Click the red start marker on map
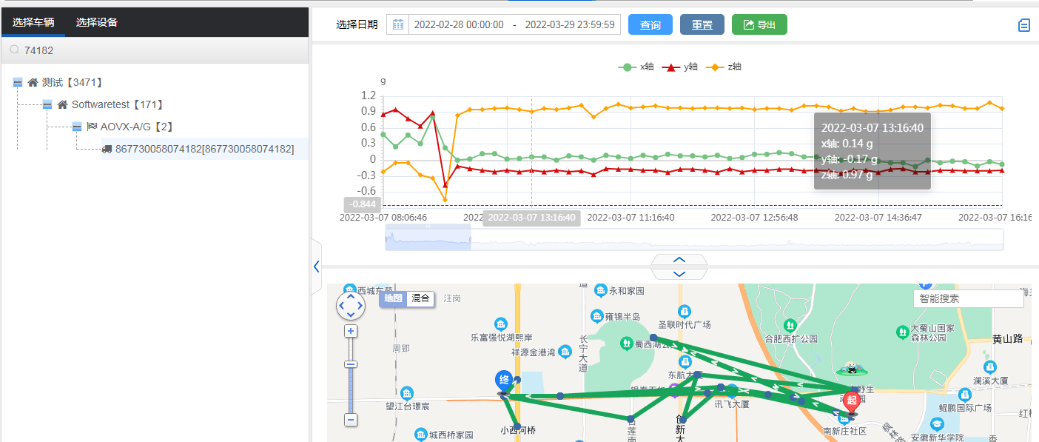The height and width of the screenshot is (442, 1039). click(x=852, y=402)
